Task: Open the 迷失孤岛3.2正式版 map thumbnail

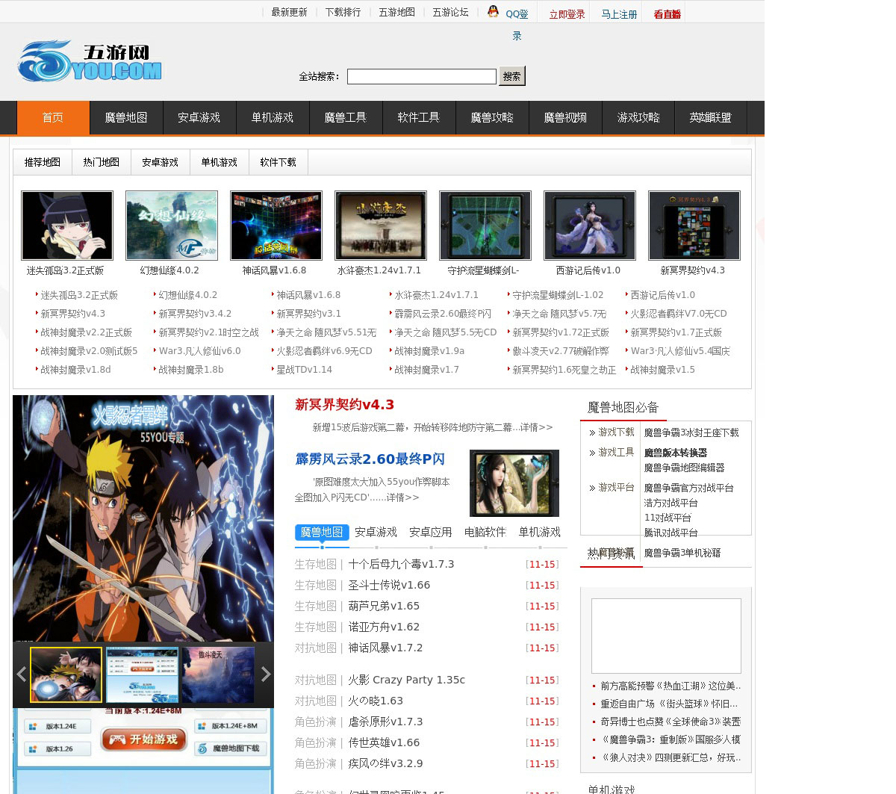Action: coord(67,226)
